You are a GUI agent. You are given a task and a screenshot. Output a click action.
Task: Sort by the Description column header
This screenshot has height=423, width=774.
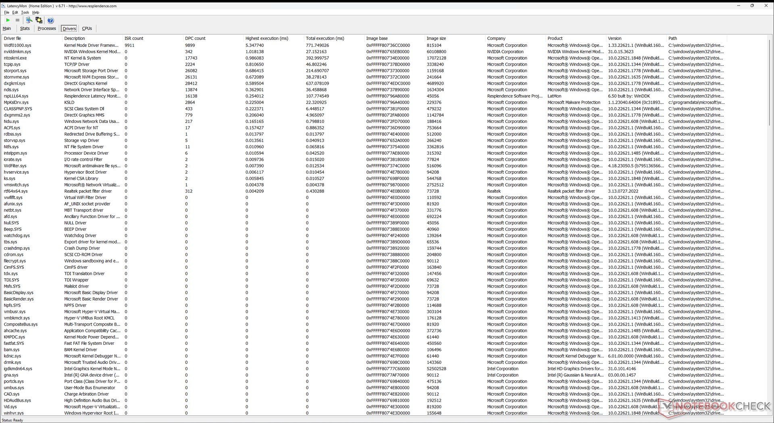(x=93, y=38)
